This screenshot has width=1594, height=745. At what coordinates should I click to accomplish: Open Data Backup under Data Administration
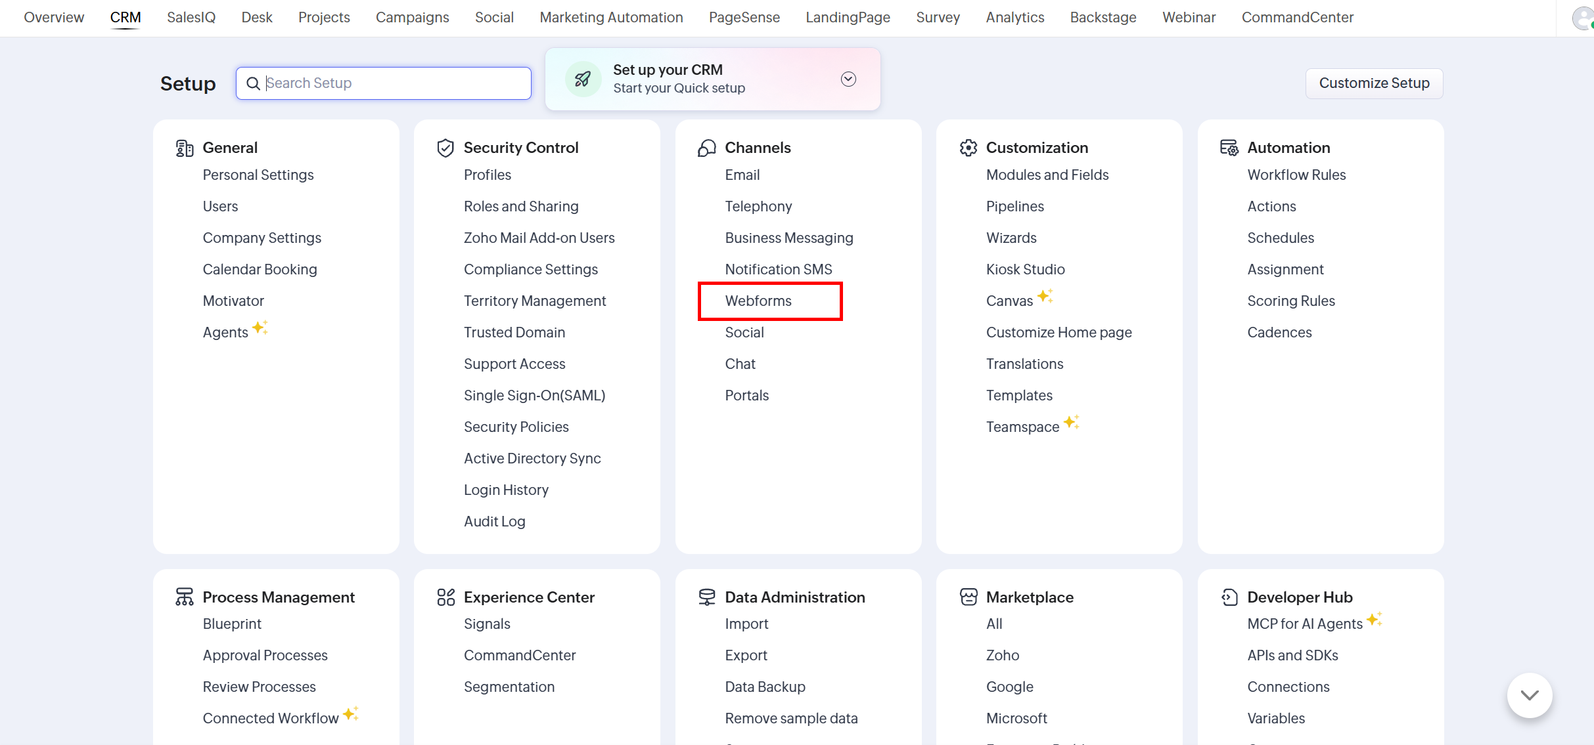(x=765, y=687)
